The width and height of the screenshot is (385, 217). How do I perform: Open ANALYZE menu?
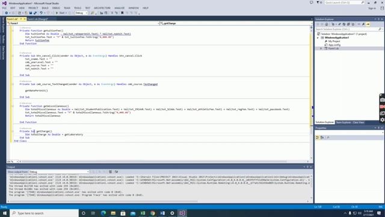119,8
